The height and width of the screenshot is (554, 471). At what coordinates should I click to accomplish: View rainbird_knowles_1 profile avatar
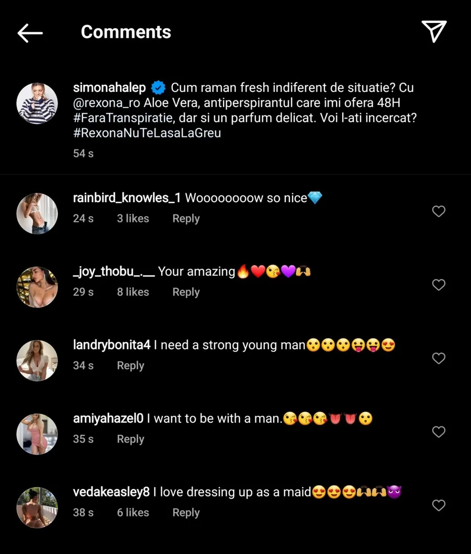click(37, 213)
